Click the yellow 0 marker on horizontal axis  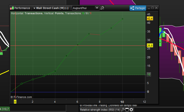(15, 102)
